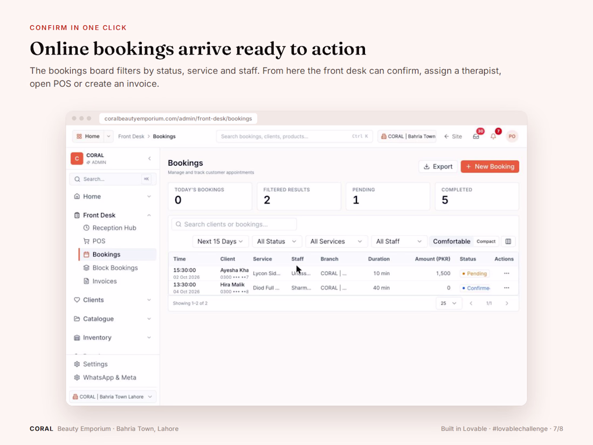Open the branch selector at sidebar bottom
This screenshot has height=445, width=593.
pyautogui.click(x=113, y=396)
